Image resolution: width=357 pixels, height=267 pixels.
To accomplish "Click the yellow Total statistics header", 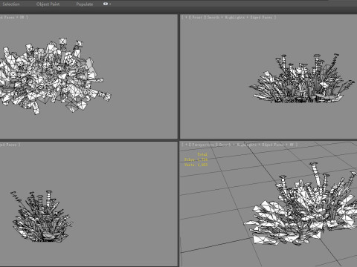I will point(202,154).
